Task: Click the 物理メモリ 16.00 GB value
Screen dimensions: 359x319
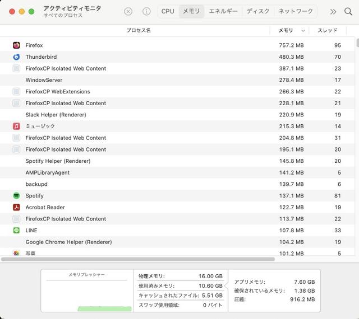Action: [x=211, y=276]
